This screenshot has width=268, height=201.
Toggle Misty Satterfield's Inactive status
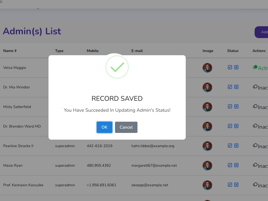[x=260, y=107]
